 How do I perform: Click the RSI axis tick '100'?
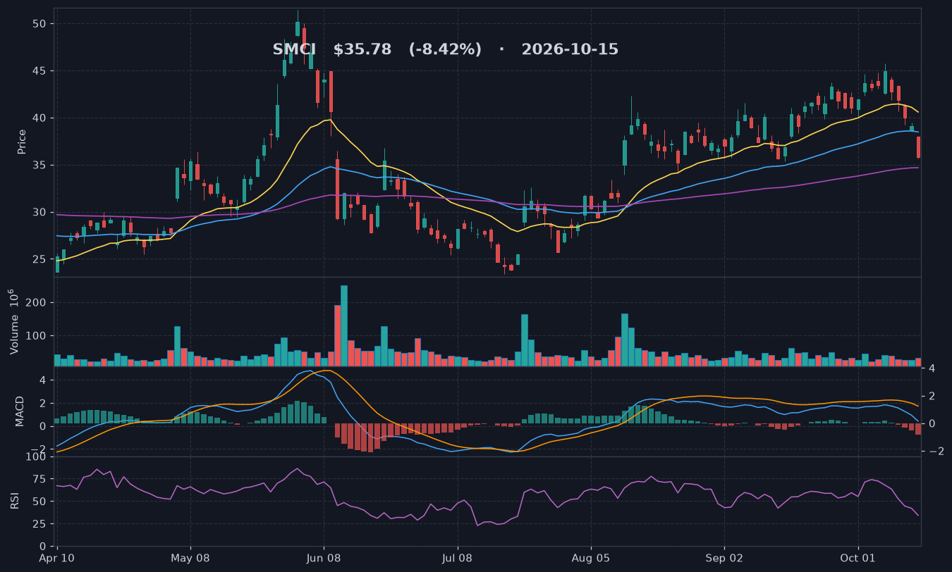(x=37, y=457)
